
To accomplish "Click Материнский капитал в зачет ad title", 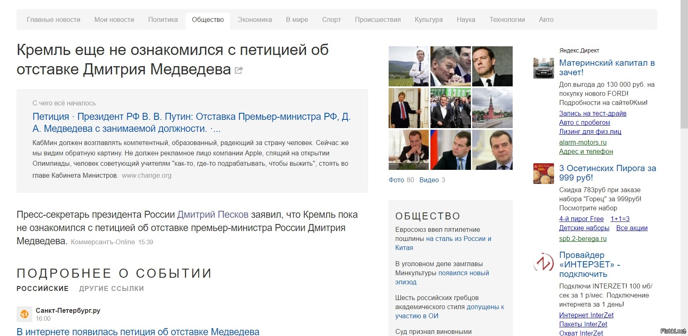I will pos(607,67).
